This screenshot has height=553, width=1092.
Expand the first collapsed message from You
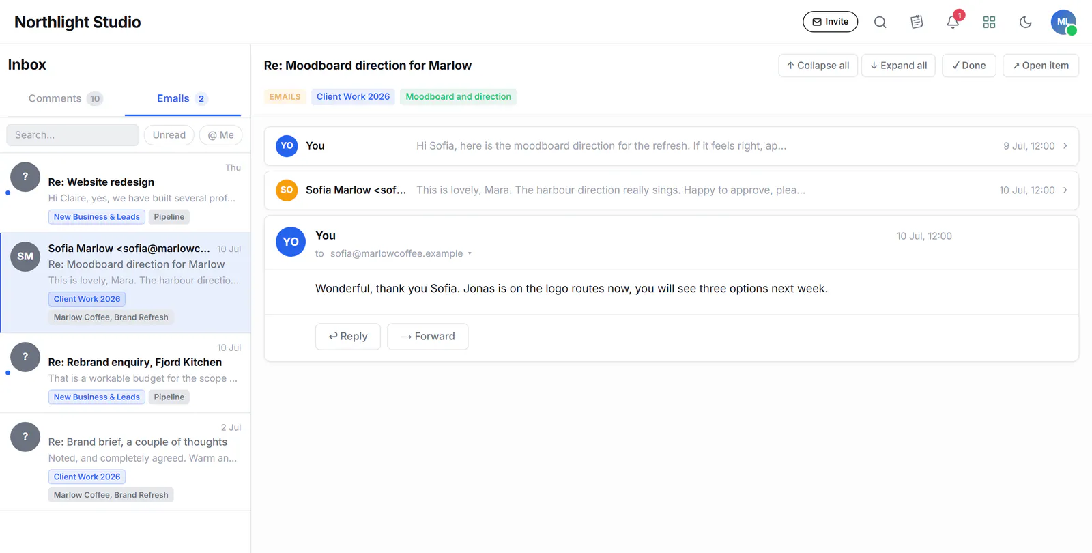672,146
